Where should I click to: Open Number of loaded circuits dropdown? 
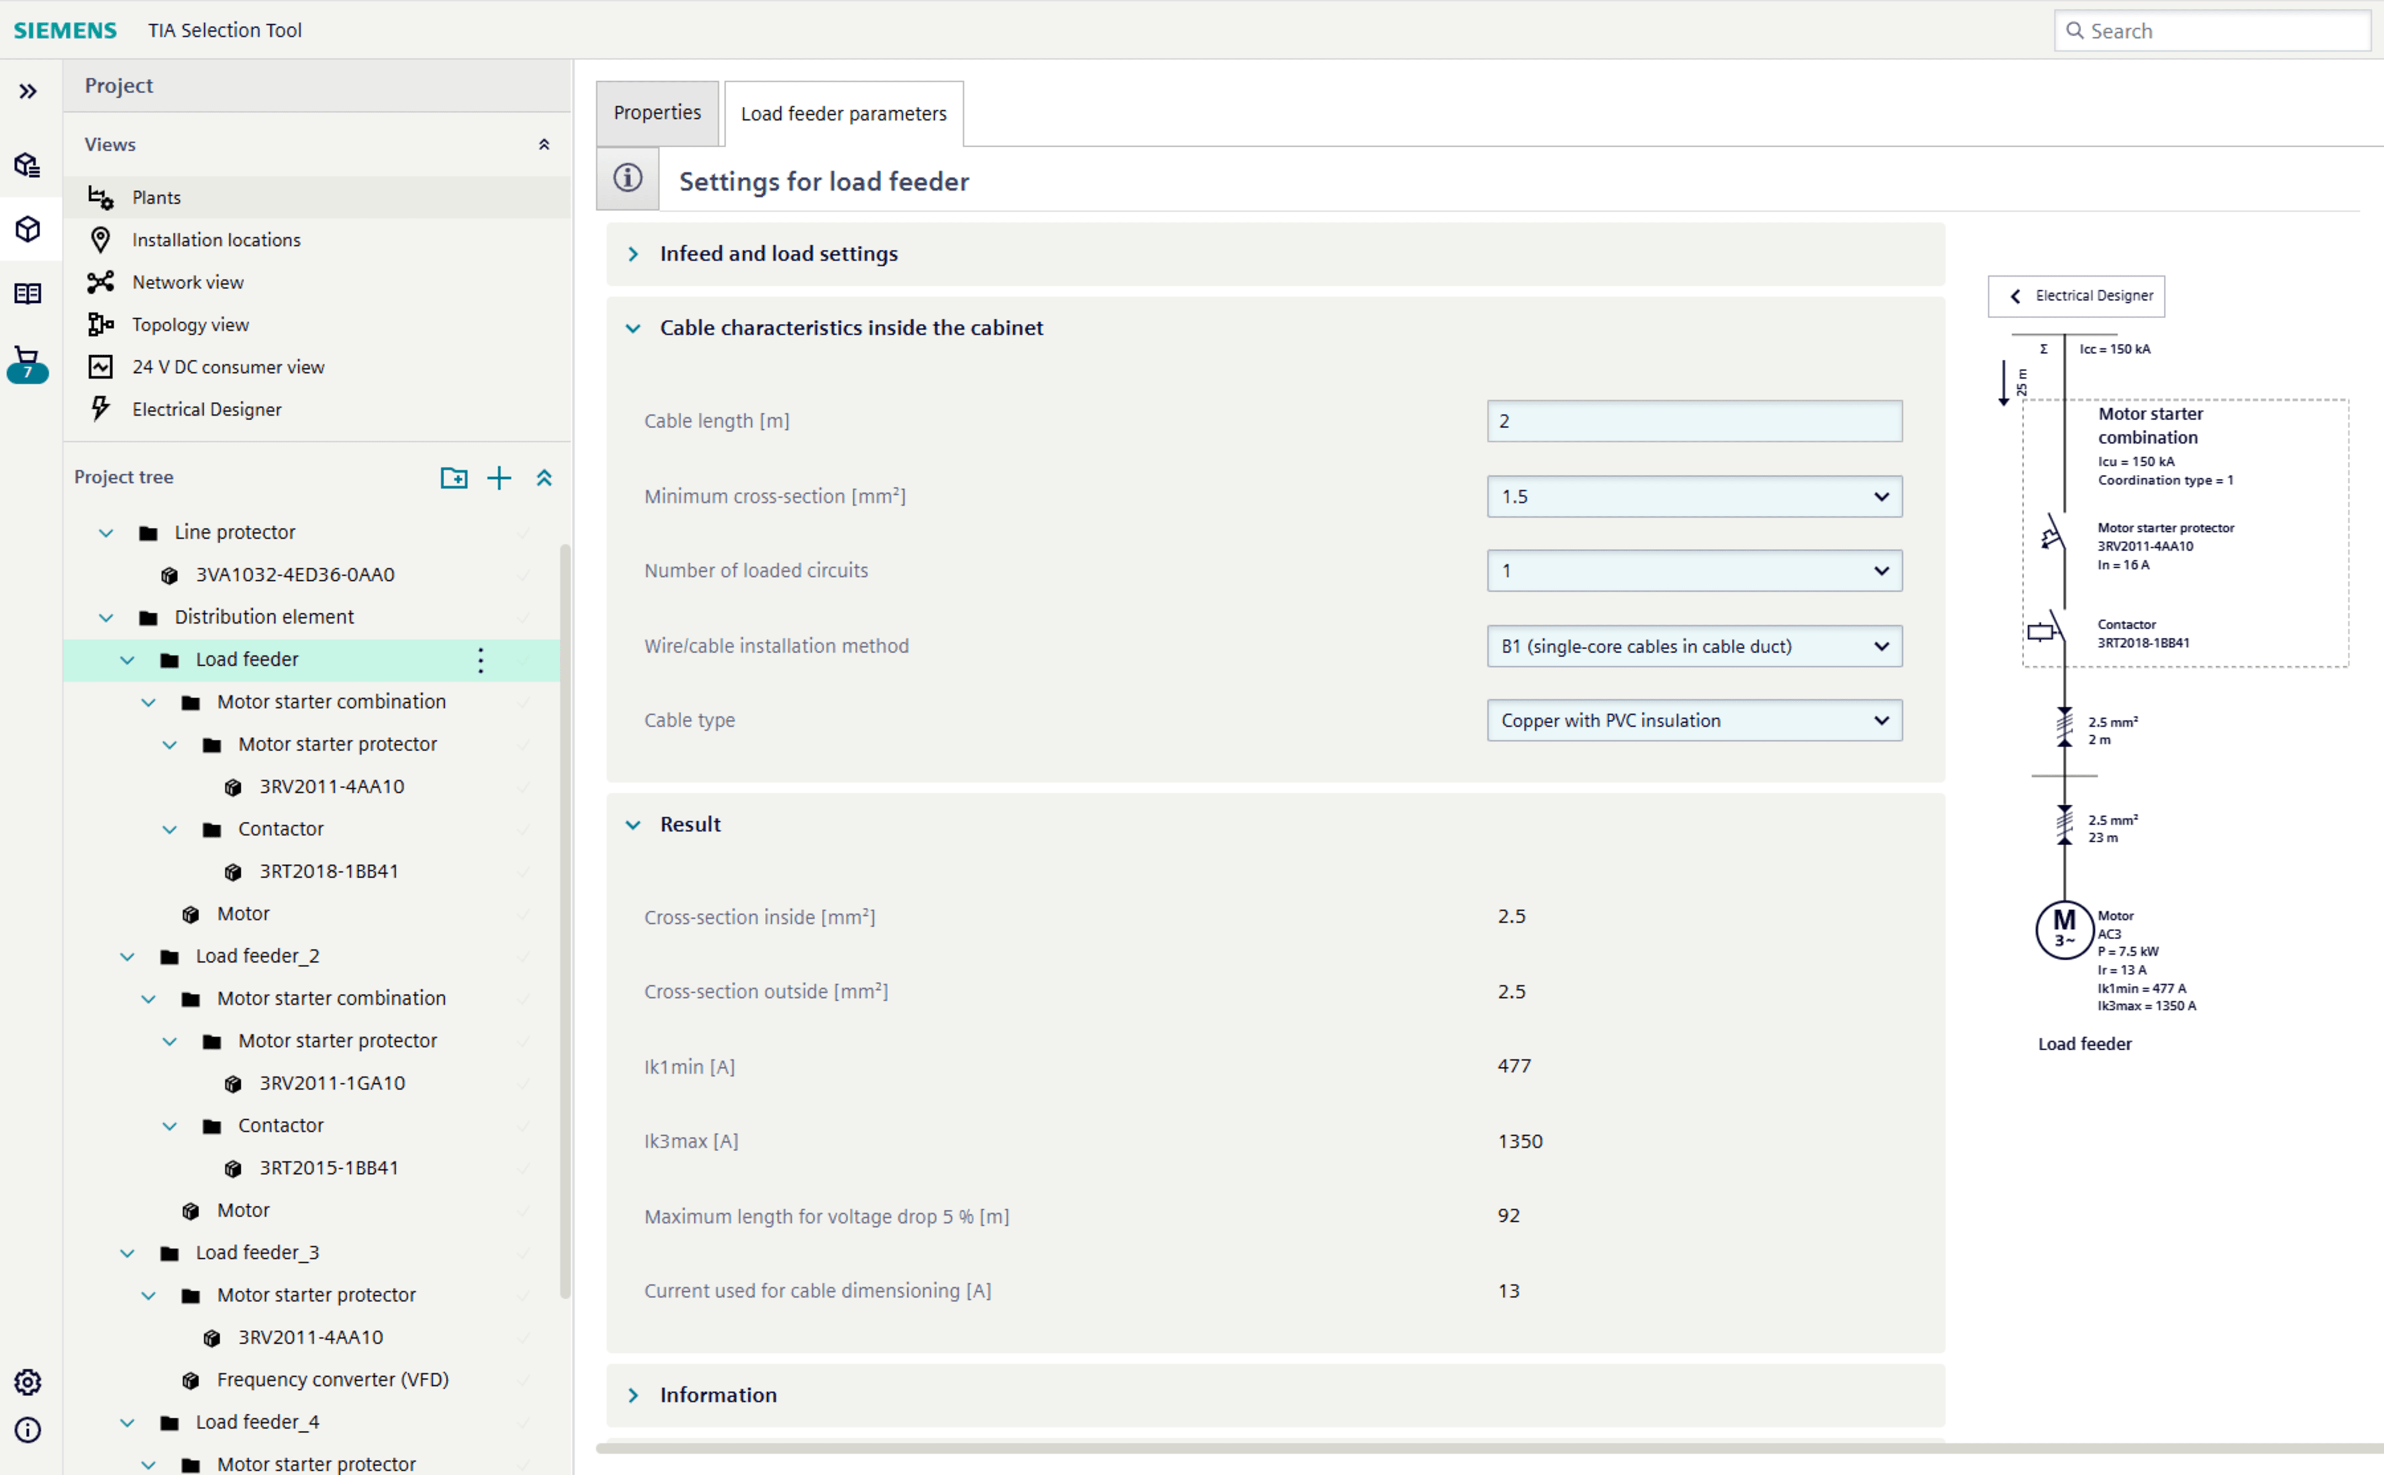point(1694,571)
